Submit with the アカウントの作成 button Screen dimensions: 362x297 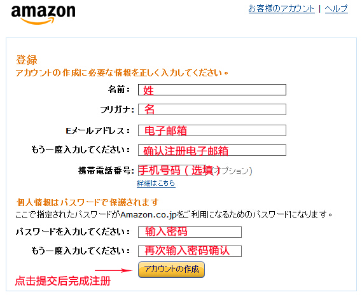point(171,269)
